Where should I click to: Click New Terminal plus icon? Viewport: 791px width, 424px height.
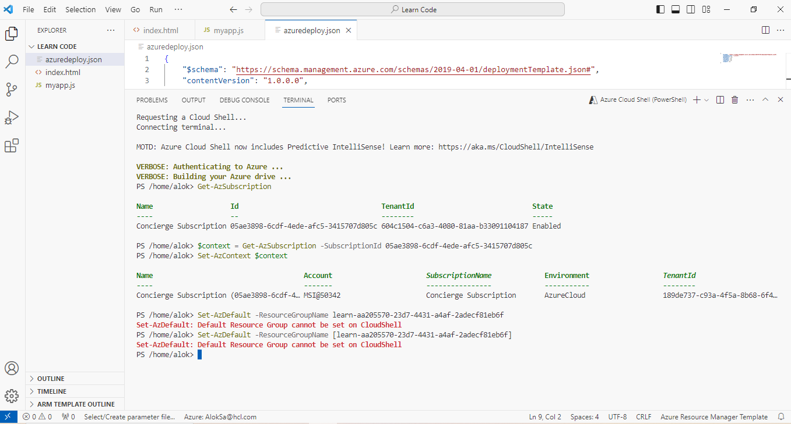[x=697, y=100]
